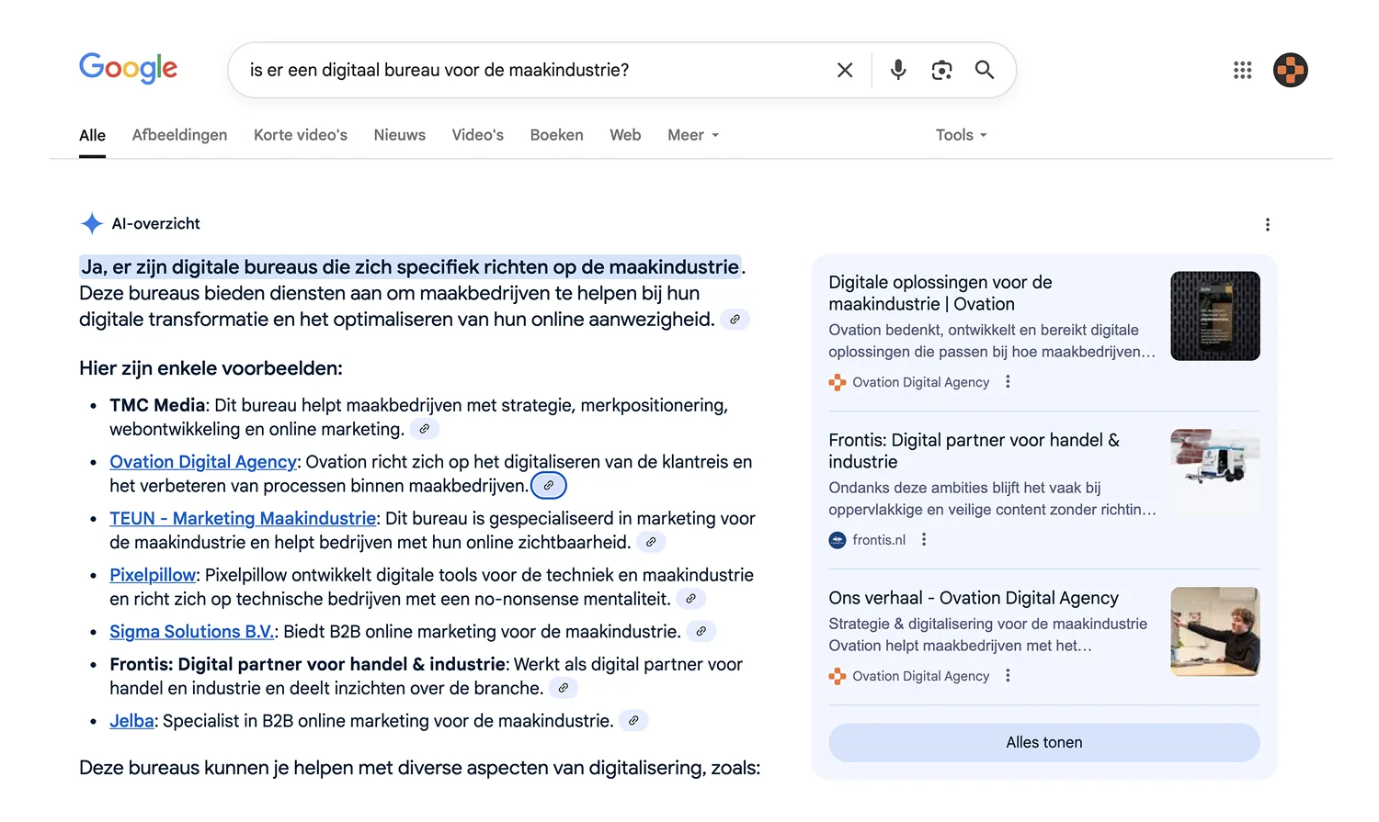Viewport: 1379px width, 822px height.
Task: Open the AI-overzicht three-dot options menu
Action: [1268, 224]
